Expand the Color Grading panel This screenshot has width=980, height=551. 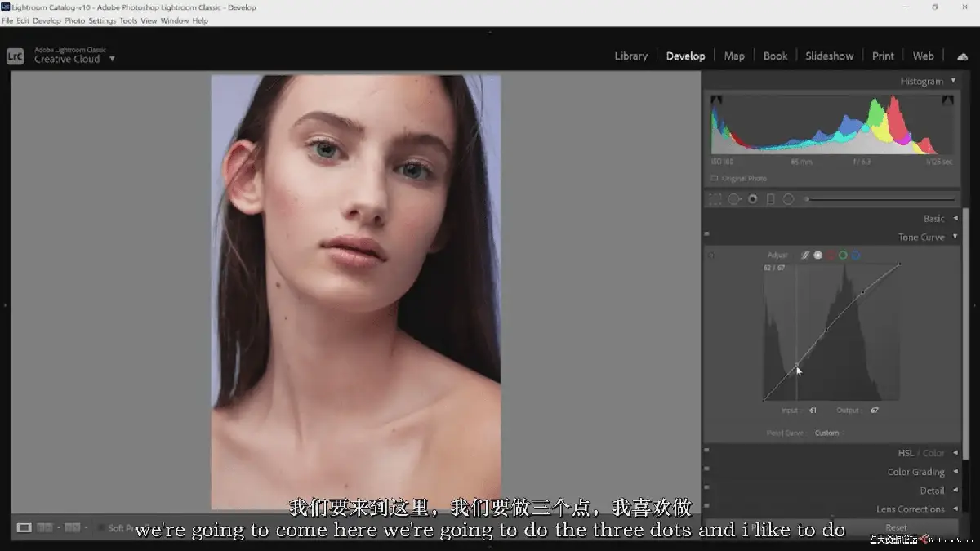tap(955, 472)
